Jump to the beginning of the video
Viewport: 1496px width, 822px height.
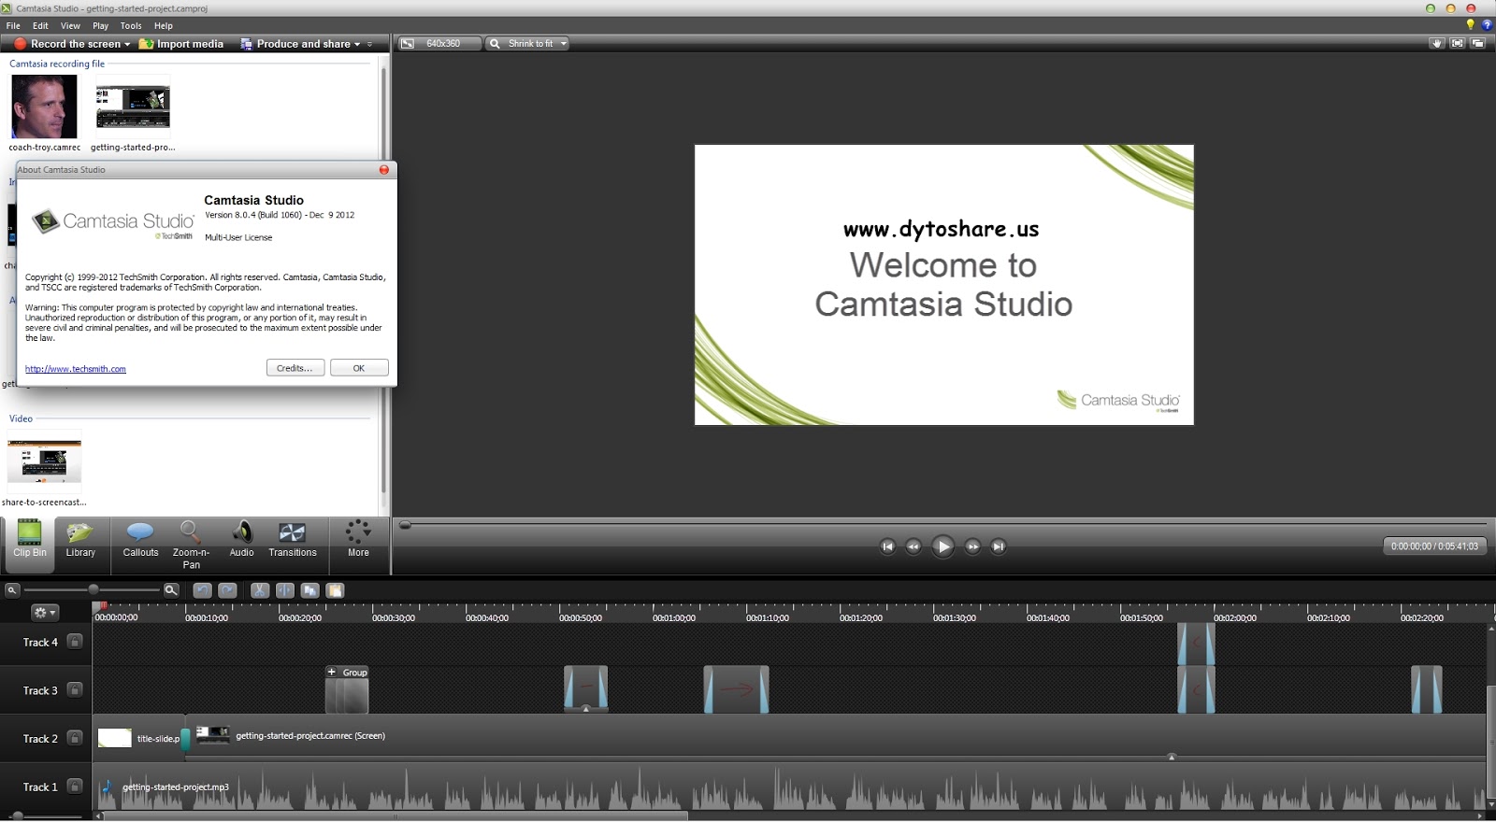pos(887,546)
